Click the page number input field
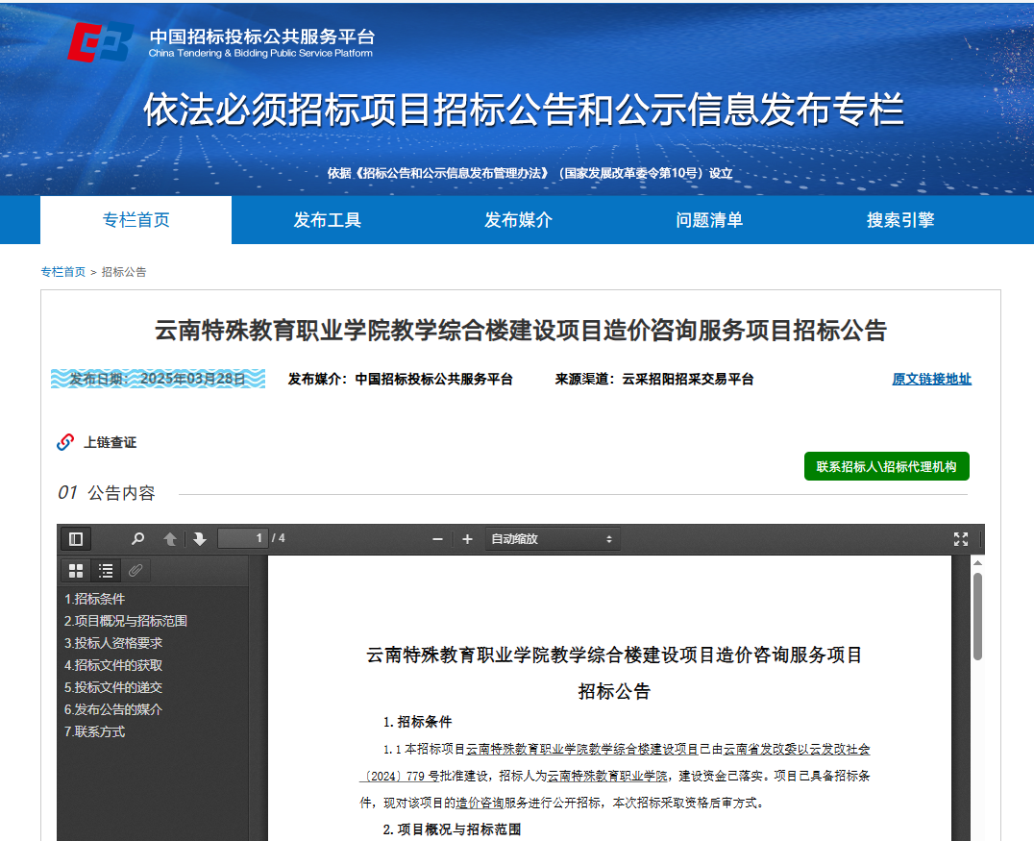The image size is (1034, 841). (x=241, y=538)
